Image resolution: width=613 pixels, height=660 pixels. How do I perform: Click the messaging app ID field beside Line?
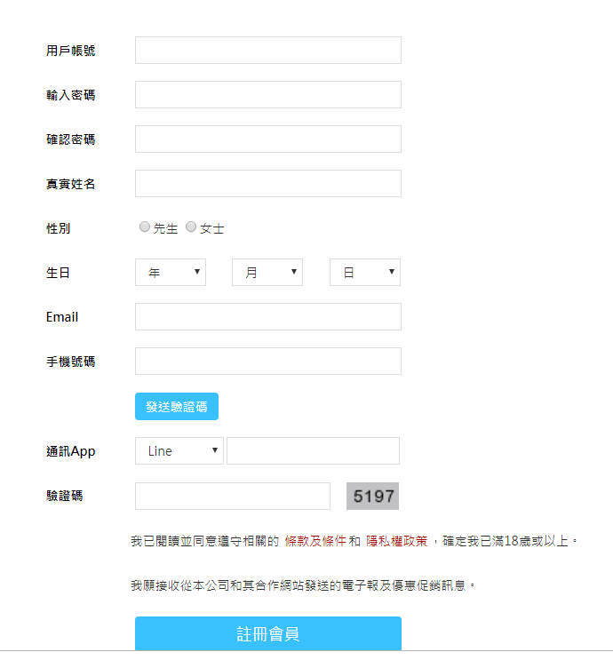pyautogui.click(x=313, y=451)
